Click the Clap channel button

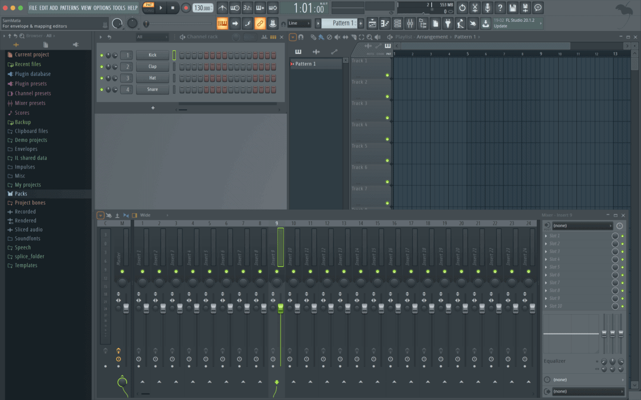point(152,67)
